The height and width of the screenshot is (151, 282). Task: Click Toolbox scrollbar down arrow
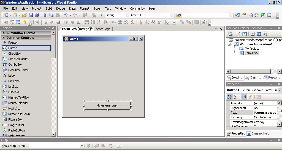point(53,134)
